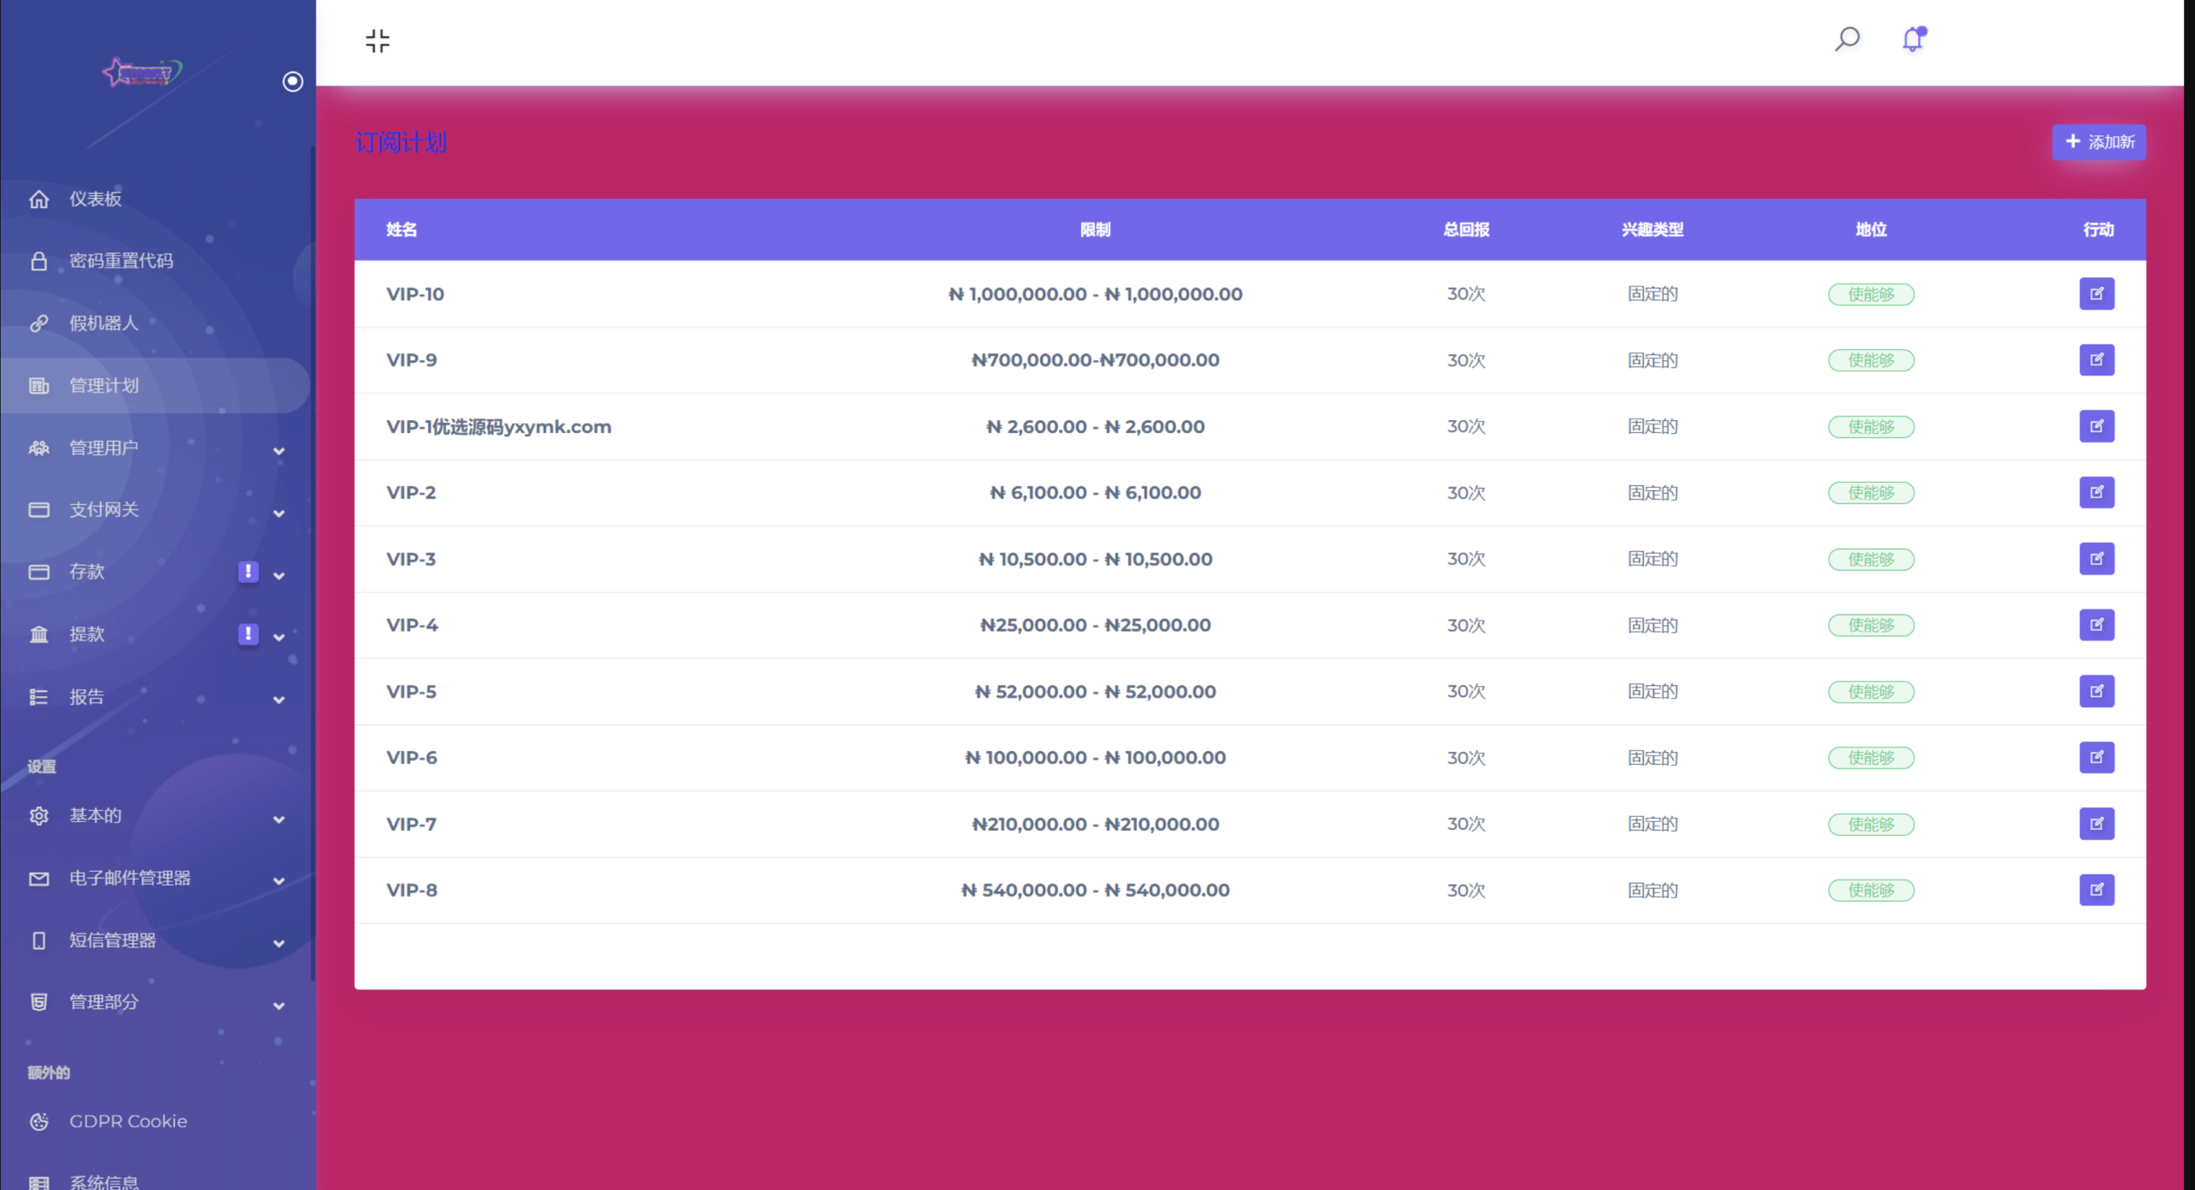Screen dimensions: 2195x1190
Task: Click the 提款 exclamation alert badge
Action: click(x=248, y=634)
